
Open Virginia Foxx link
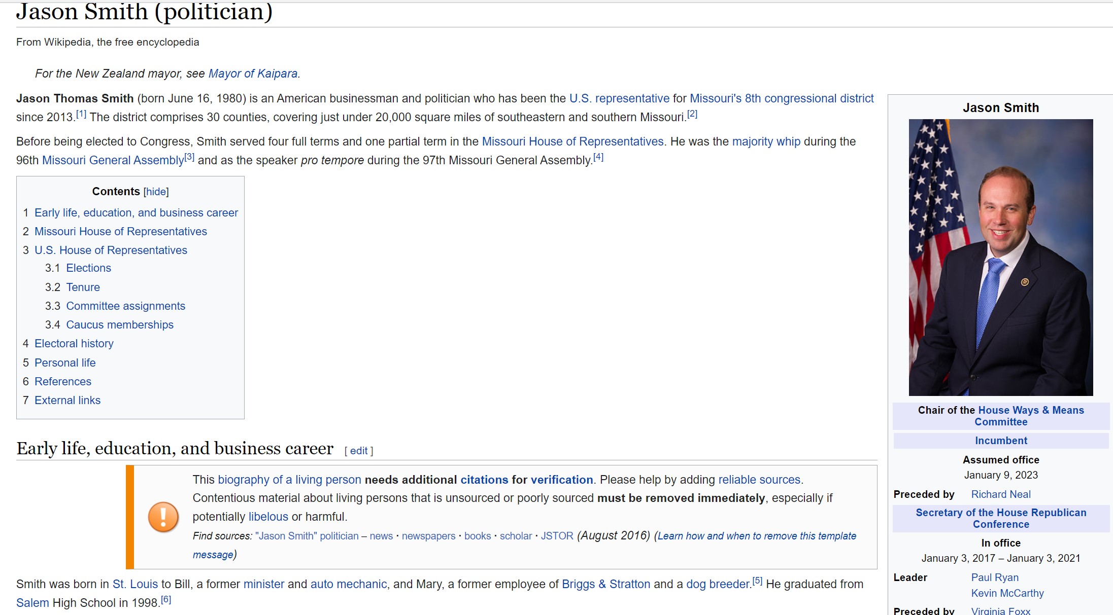click(1000, 611)
